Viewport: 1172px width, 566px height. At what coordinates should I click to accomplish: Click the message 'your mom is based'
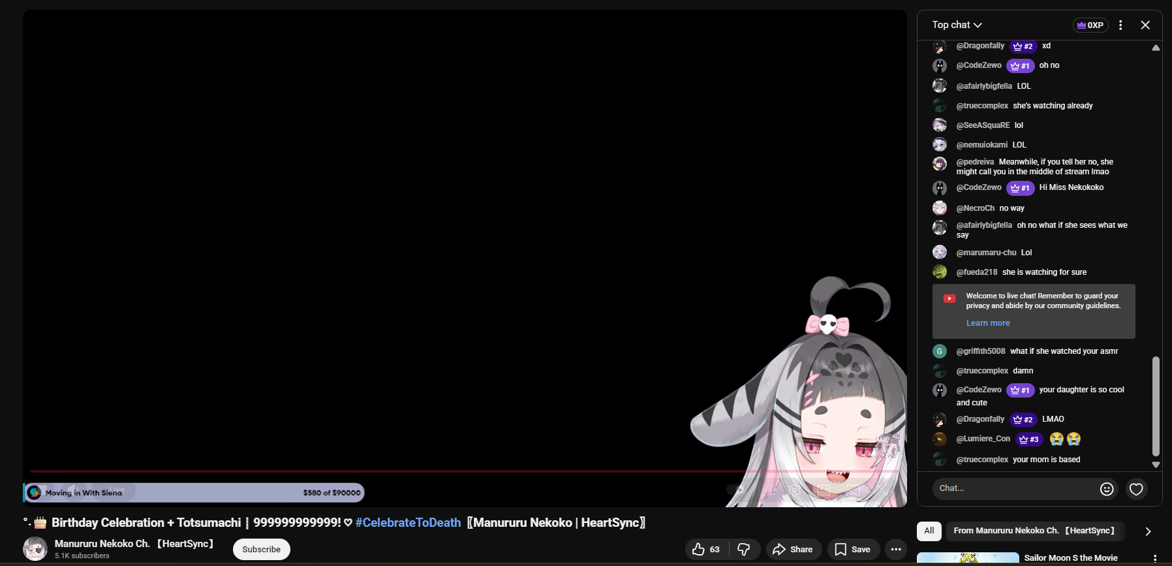1047,460
